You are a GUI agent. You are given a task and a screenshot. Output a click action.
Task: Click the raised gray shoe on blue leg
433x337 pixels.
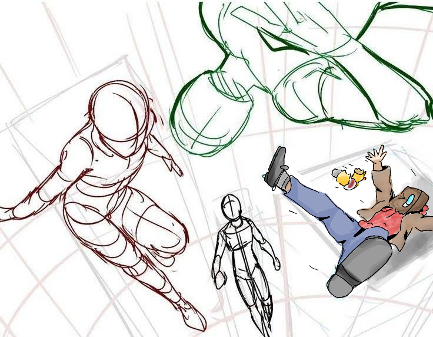[x=277, y=167]
